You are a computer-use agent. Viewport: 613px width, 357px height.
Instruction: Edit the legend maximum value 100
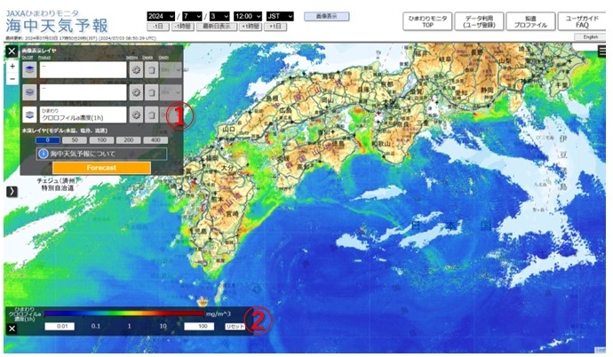(x=199, y=326)
